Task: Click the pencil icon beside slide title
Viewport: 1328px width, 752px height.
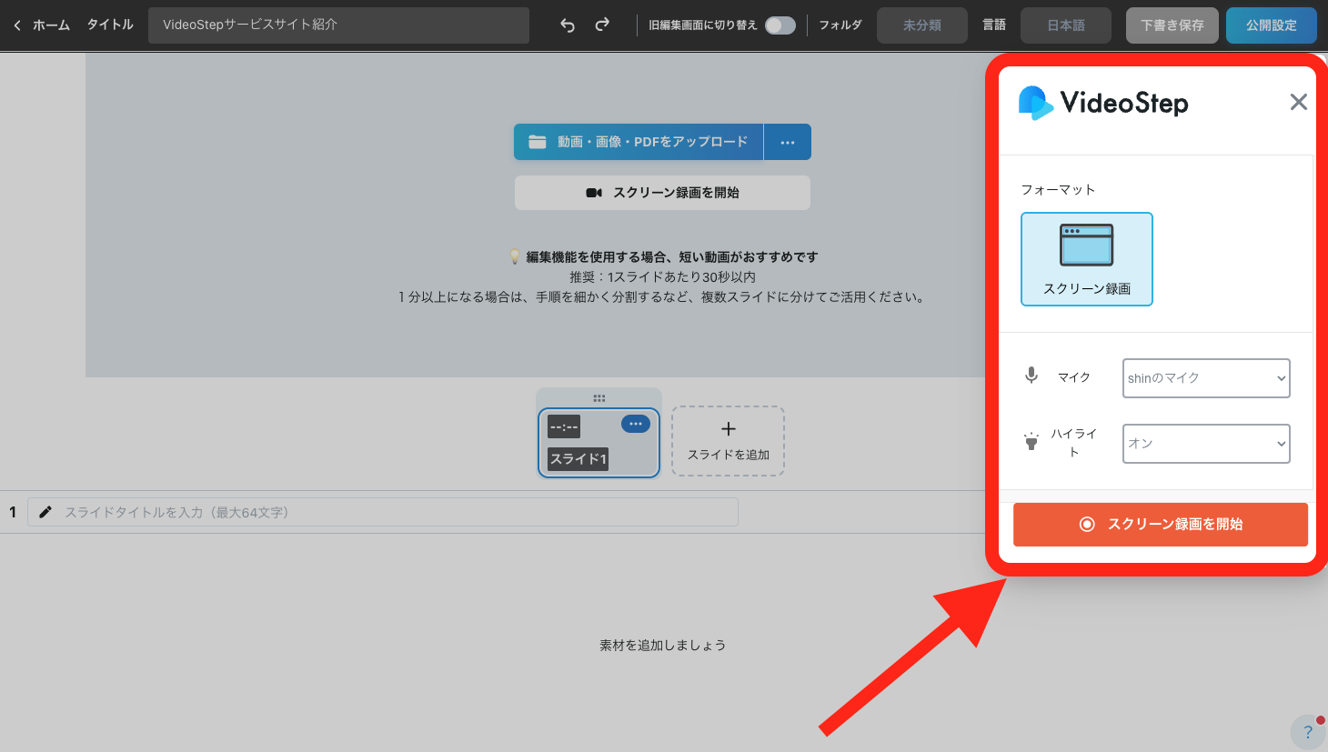Action: click(45, 512)
